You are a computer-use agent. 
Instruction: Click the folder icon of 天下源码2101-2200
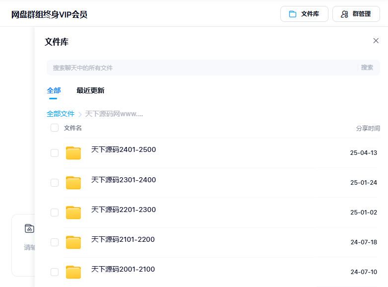(x=73, y=242)
